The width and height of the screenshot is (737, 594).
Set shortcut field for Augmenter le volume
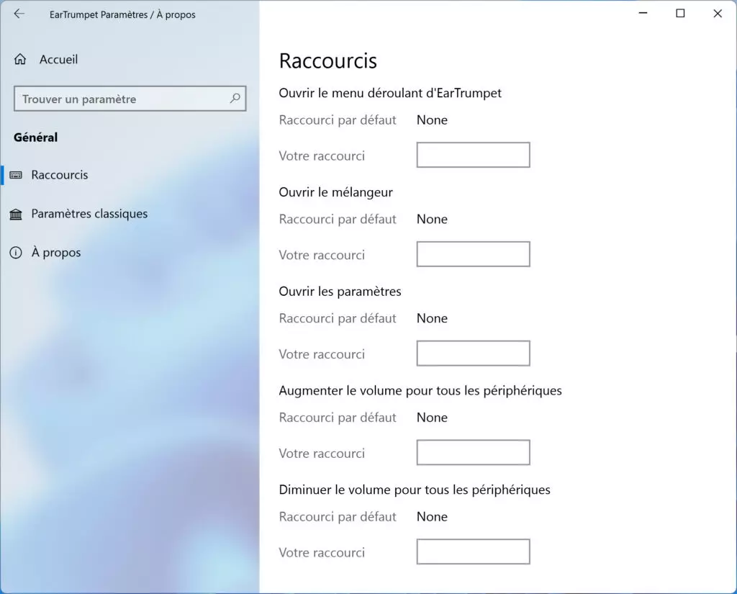(474, 452)
